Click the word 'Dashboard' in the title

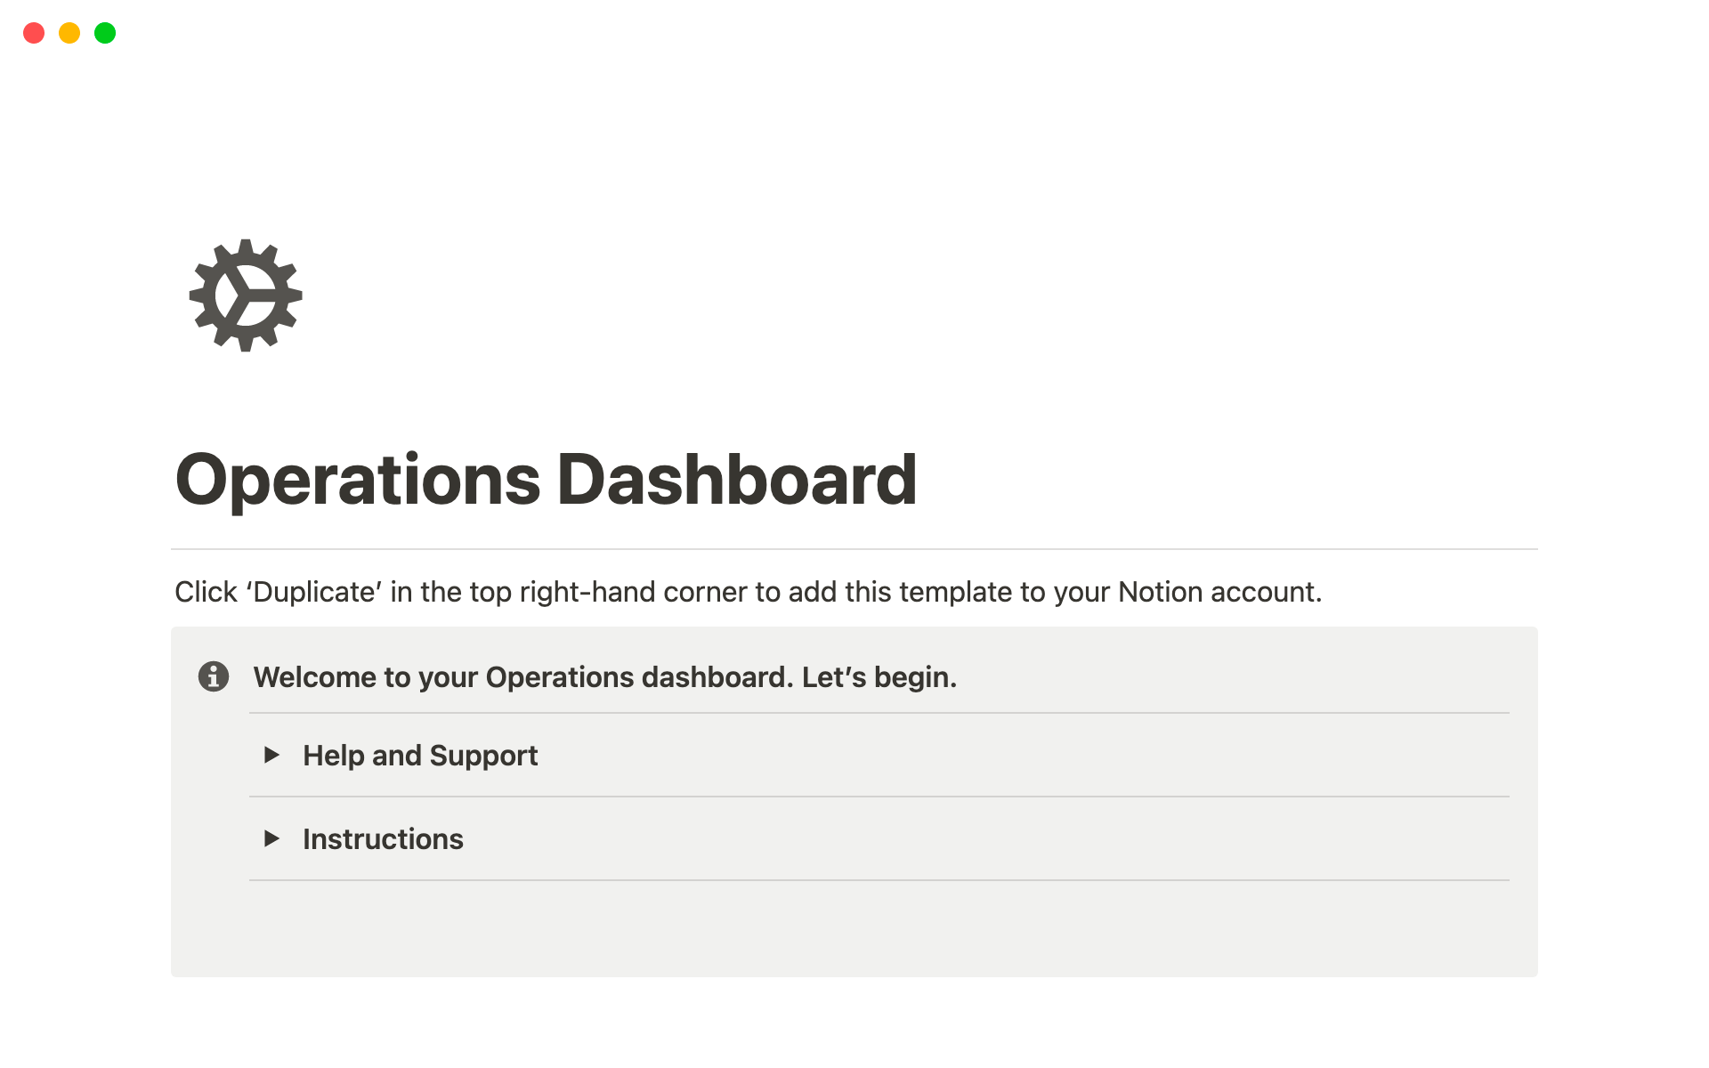pyautogui.click(x=737, y=481)
